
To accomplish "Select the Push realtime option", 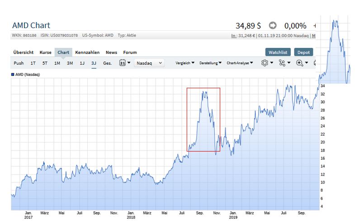I will click(19, 63).
